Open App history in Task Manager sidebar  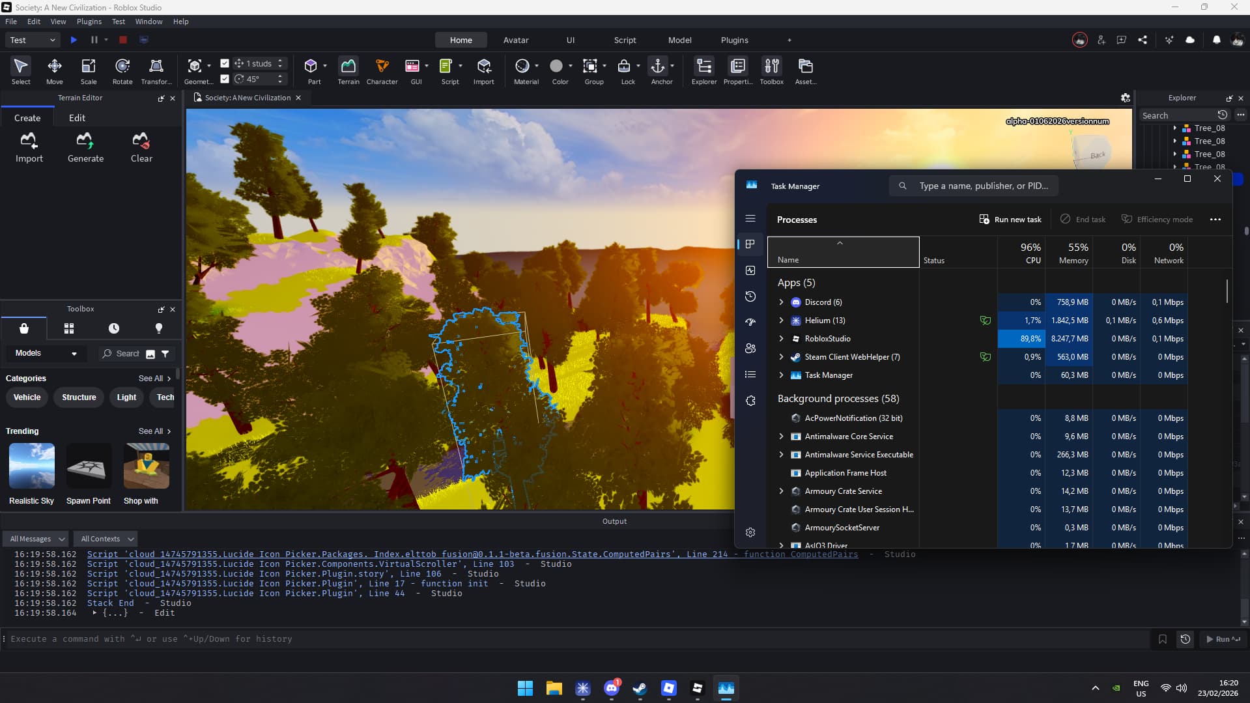click(750, 296)
